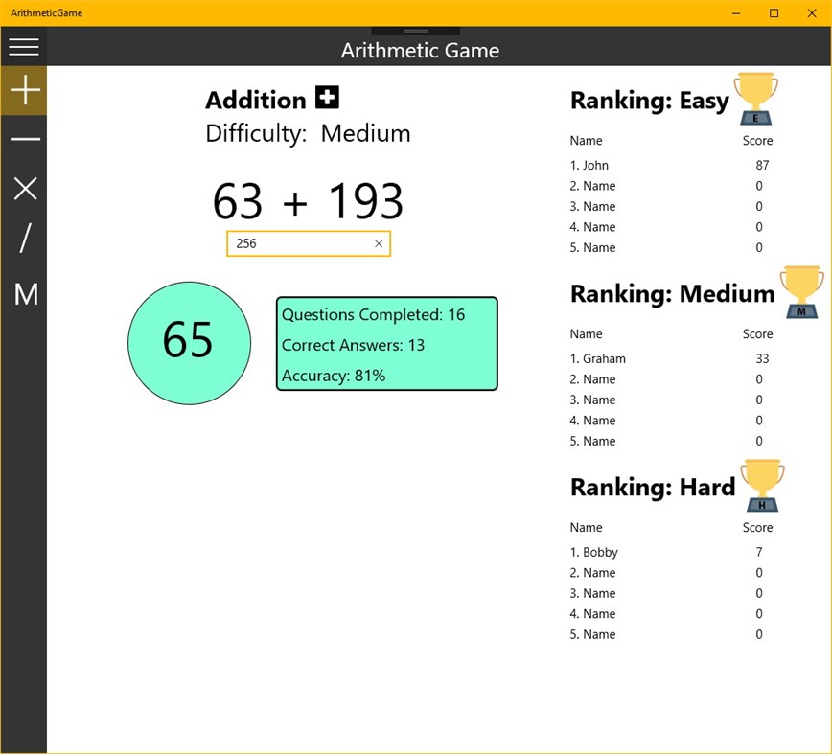Select the M mixed mode icon

pyautogui.click(x=23, y=294)
